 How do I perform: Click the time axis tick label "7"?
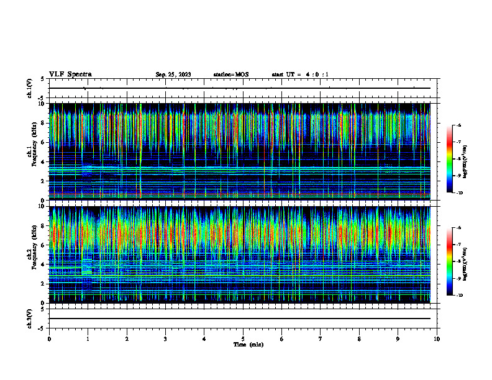pos(321,339)
